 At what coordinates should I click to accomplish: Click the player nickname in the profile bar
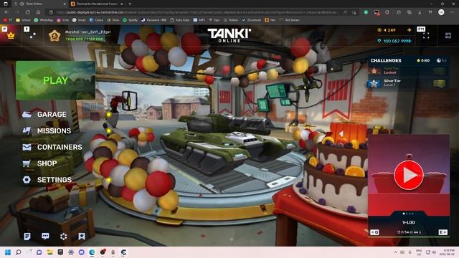(x=87, y=32)
